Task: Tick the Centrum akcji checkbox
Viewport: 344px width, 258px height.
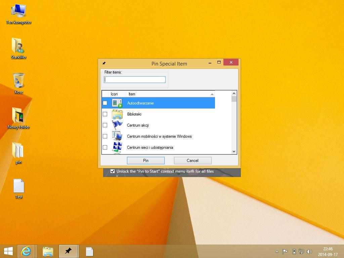Action: pos(105,125)
